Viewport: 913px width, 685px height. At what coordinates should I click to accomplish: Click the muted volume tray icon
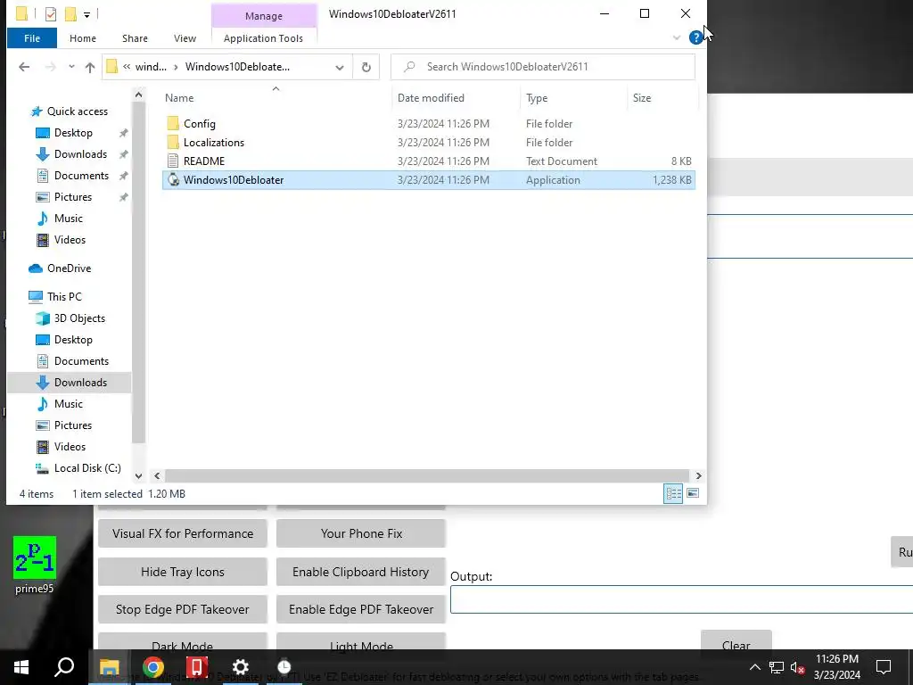click(x=797, y=667)
